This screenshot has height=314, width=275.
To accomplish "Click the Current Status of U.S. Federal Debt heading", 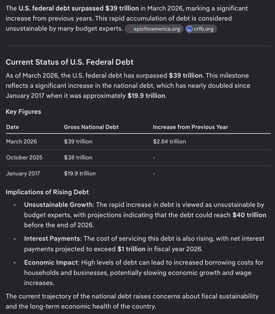I will [70, 62].
